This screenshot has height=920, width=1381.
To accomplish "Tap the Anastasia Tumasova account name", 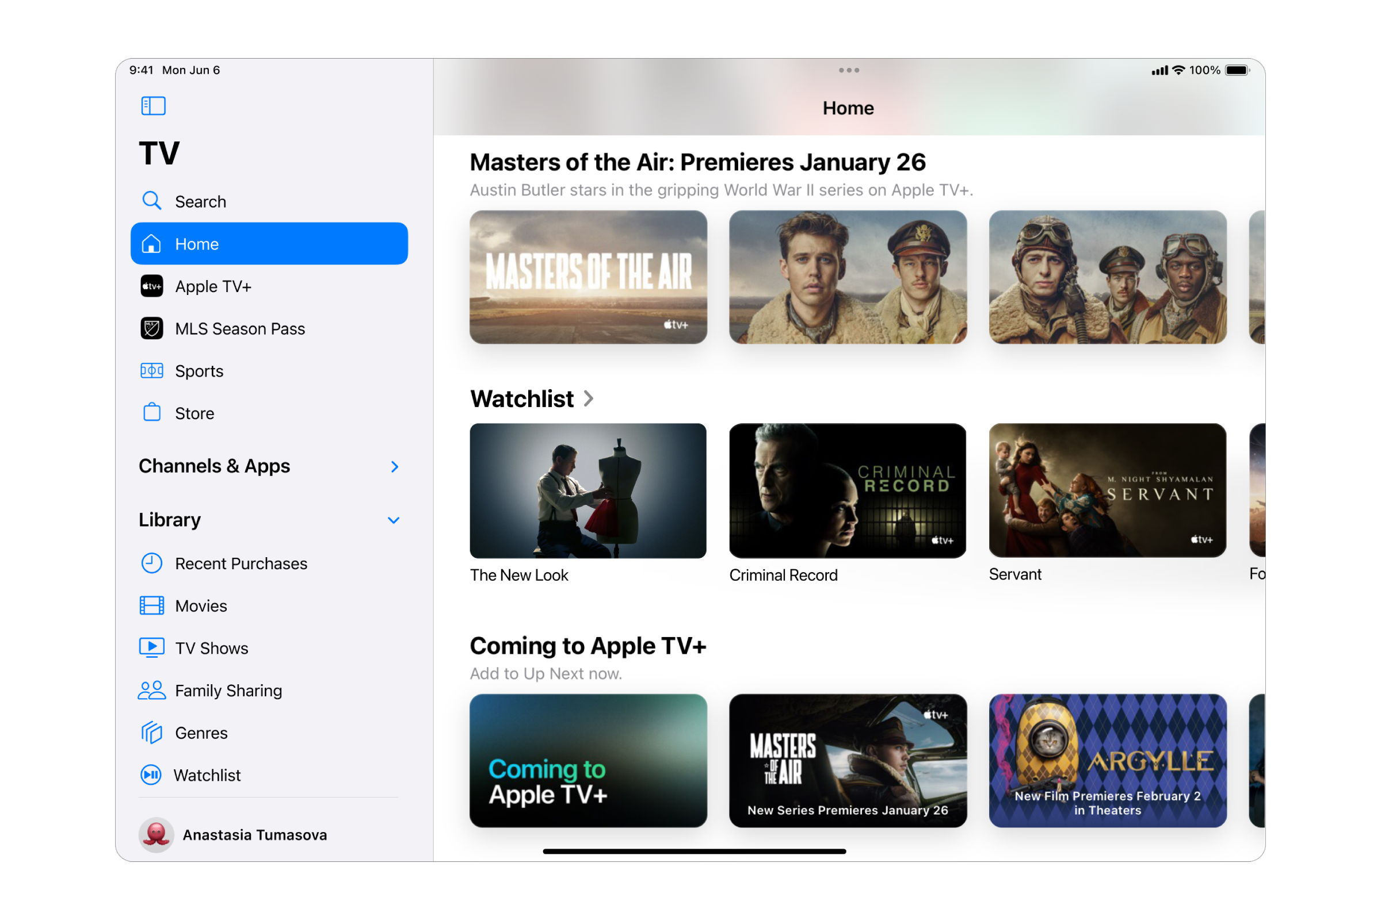I will click(255, 834).
